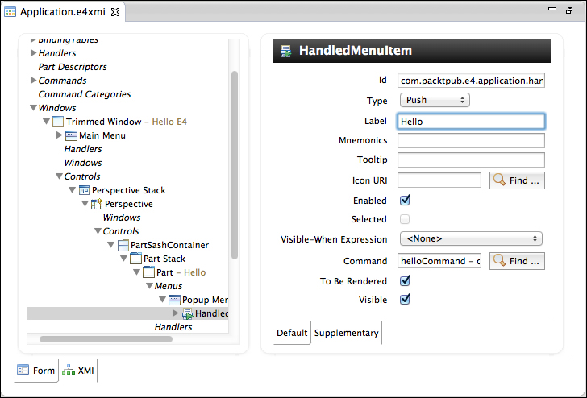This screenshot has width=587, height=398.
Task: Expand the Commands tree node
Action: [x=33, y=81]
